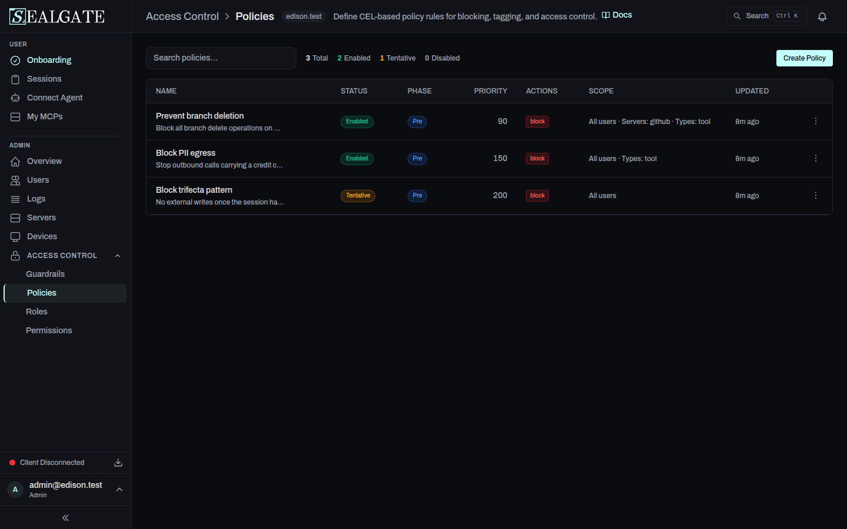This screenshot has height=529, width=847.
Task: Click the Servers icon in sidebar
Action: 15,217
